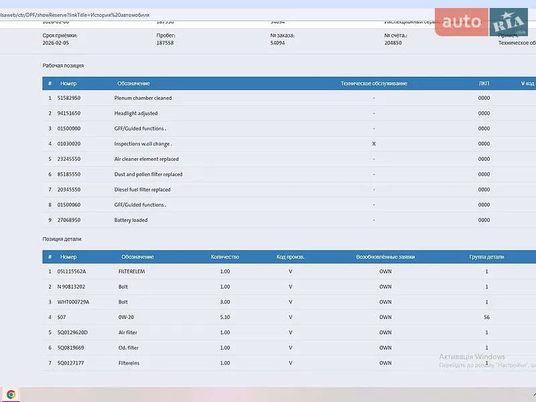Select the Diesel fuel filter replaced row
Image resolution: width=536 pixels, height=402 pixels.
289,190
